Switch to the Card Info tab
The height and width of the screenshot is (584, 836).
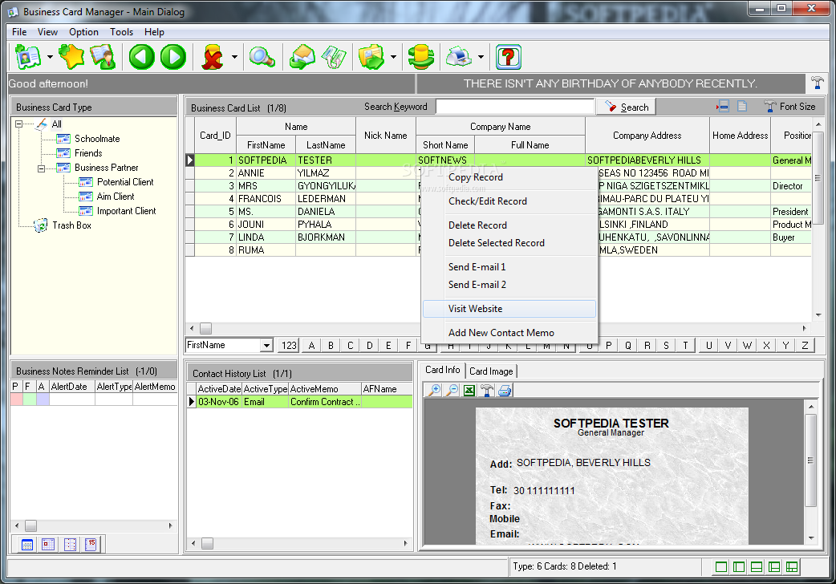[x=443, y=370]
